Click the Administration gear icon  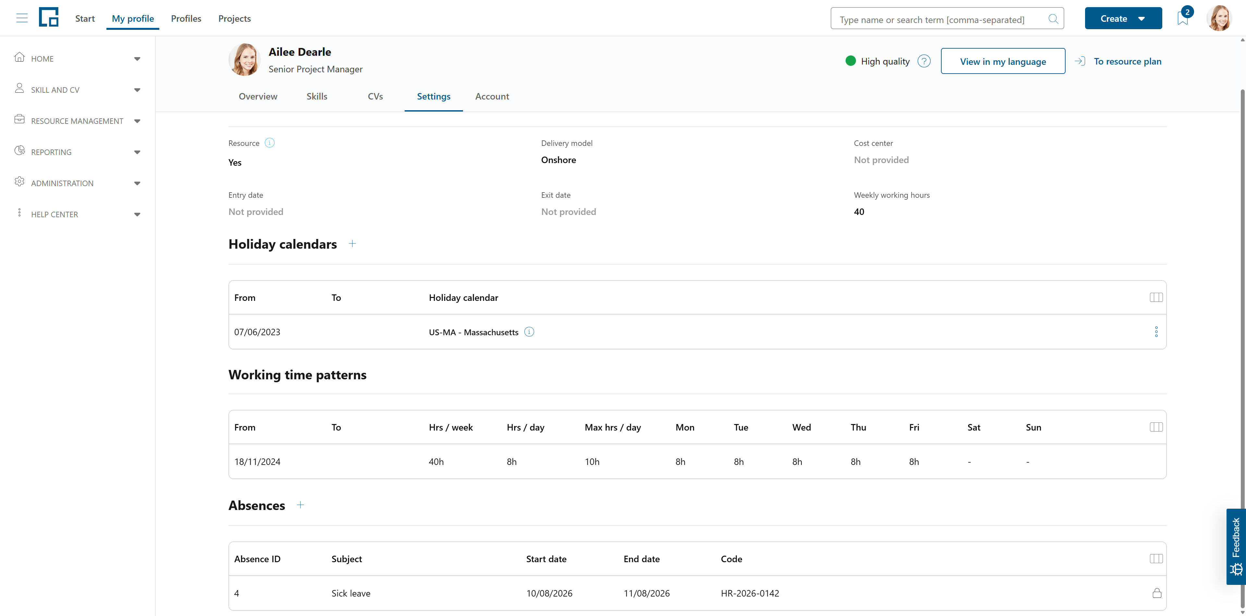coord(19,182)
